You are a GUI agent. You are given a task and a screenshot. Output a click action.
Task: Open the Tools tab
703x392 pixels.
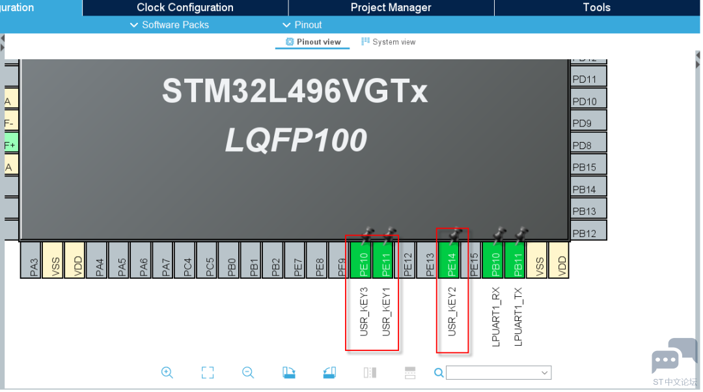pos(597,8)
